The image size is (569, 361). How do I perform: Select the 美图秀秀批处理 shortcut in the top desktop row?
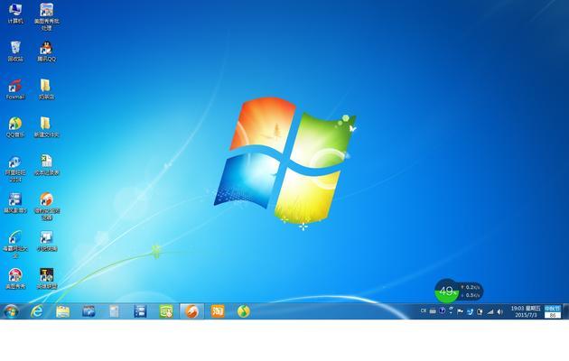tap(46, 16)
